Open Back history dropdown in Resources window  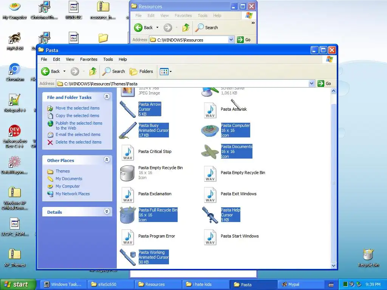[157, 27]
